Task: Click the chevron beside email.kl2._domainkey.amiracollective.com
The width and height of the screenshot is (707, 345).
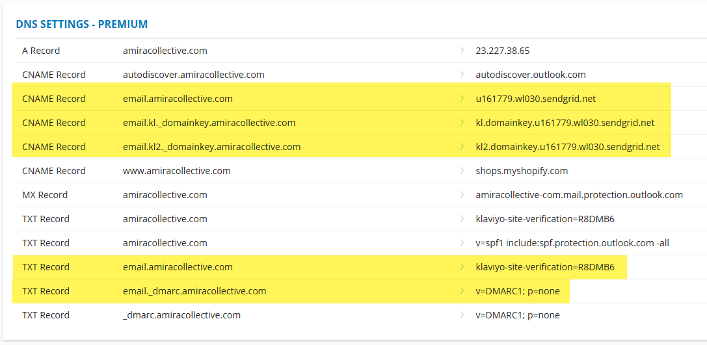Action: [462, 146]
